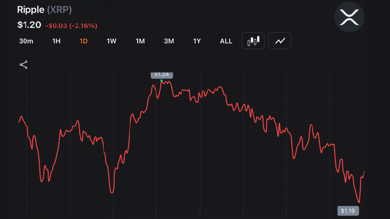
Task: Click the XRP logo icon
Action: [x=349, y=17]
